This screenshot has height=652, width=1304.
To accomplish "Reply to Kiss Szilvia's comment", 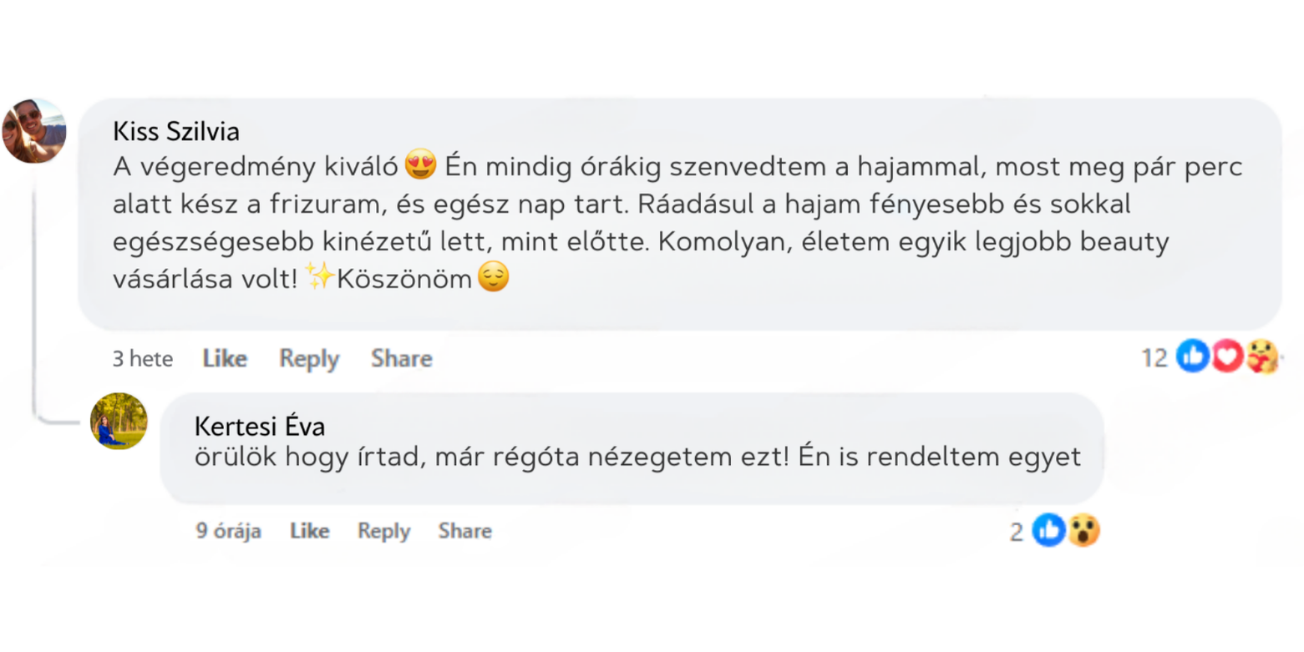I will tap(309, 359).
